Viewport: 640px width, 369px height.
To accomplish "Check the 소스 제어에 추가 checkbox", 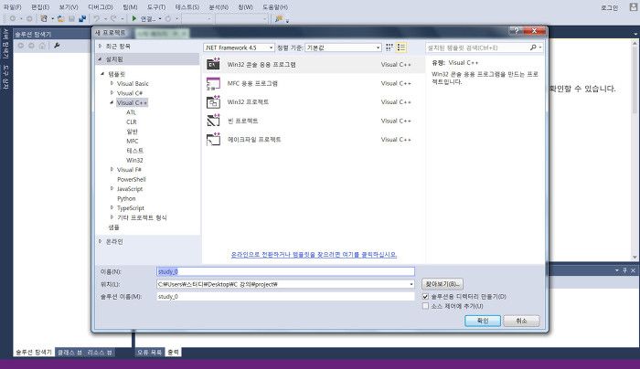I will [425, 306].
